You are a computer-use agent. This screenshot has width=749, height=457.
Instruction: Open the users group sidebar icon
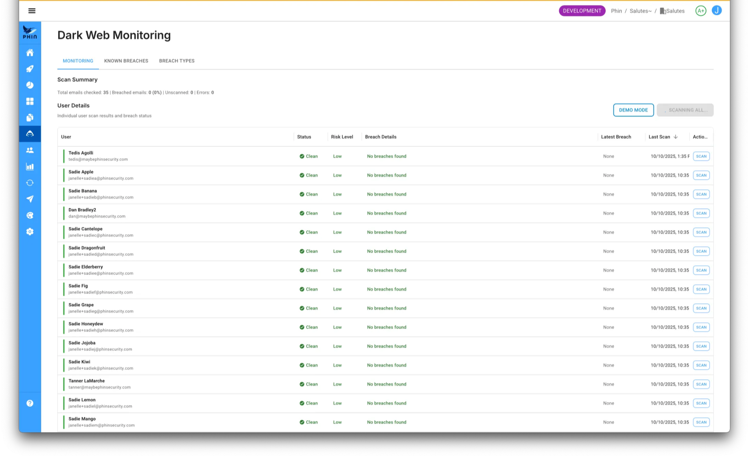point(30,150)
